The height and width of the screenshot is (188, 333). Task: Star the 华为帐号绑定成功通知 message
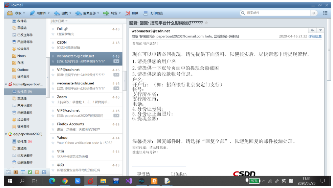pos(53,157)
